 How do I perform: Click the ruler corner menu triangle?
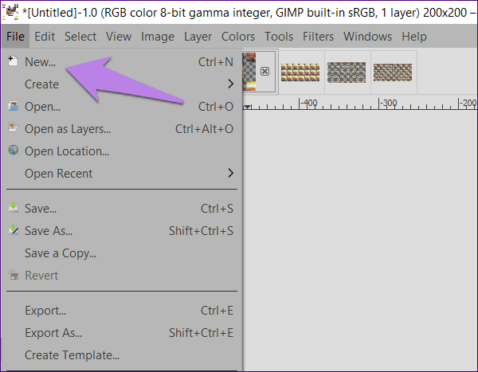click(248, 107)
